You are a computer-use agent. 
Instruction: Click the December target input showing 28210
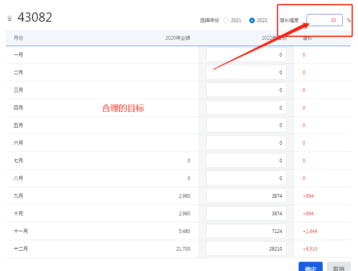click(246, 249)
